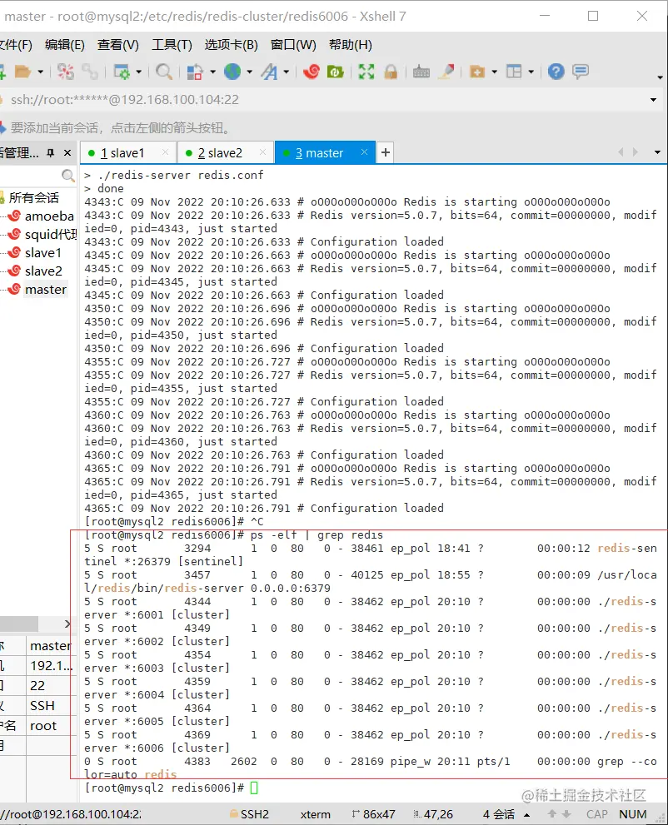
Task: Open the 窗口(W) menu
Action: (293, 45)
